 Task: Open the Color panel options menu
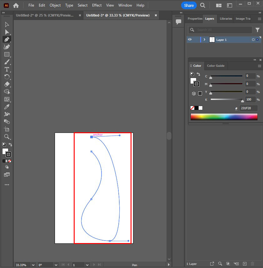[x=259, y=66]
